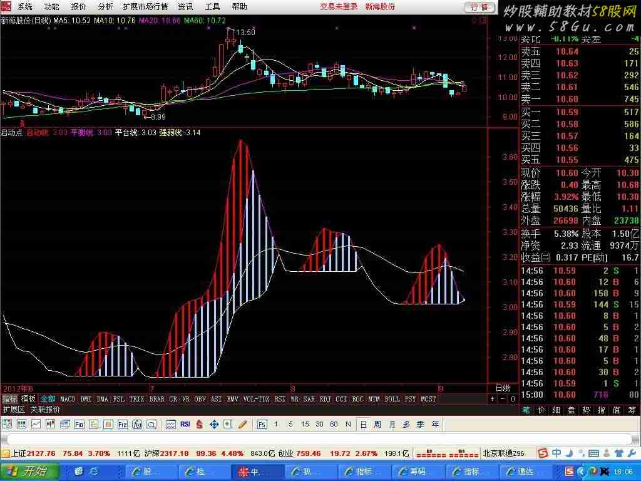Image resolution: width=641 pixels, height=481 pixels.
Task: Toggle the 日 daily period button
Action: coord(363,424)
